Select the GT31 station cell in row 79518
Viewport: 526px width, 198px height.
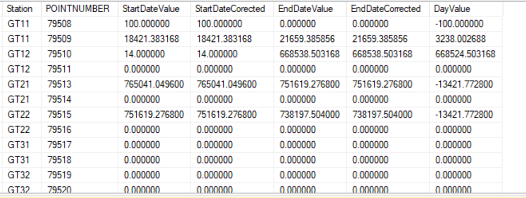(x=22, y=160)
